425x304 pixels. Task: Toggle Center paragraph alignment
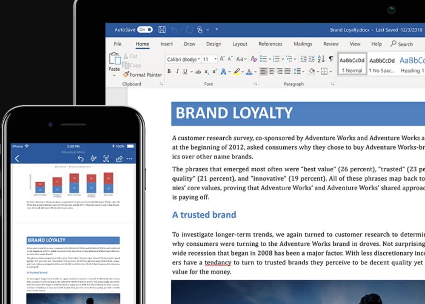[x=271, y=71]
